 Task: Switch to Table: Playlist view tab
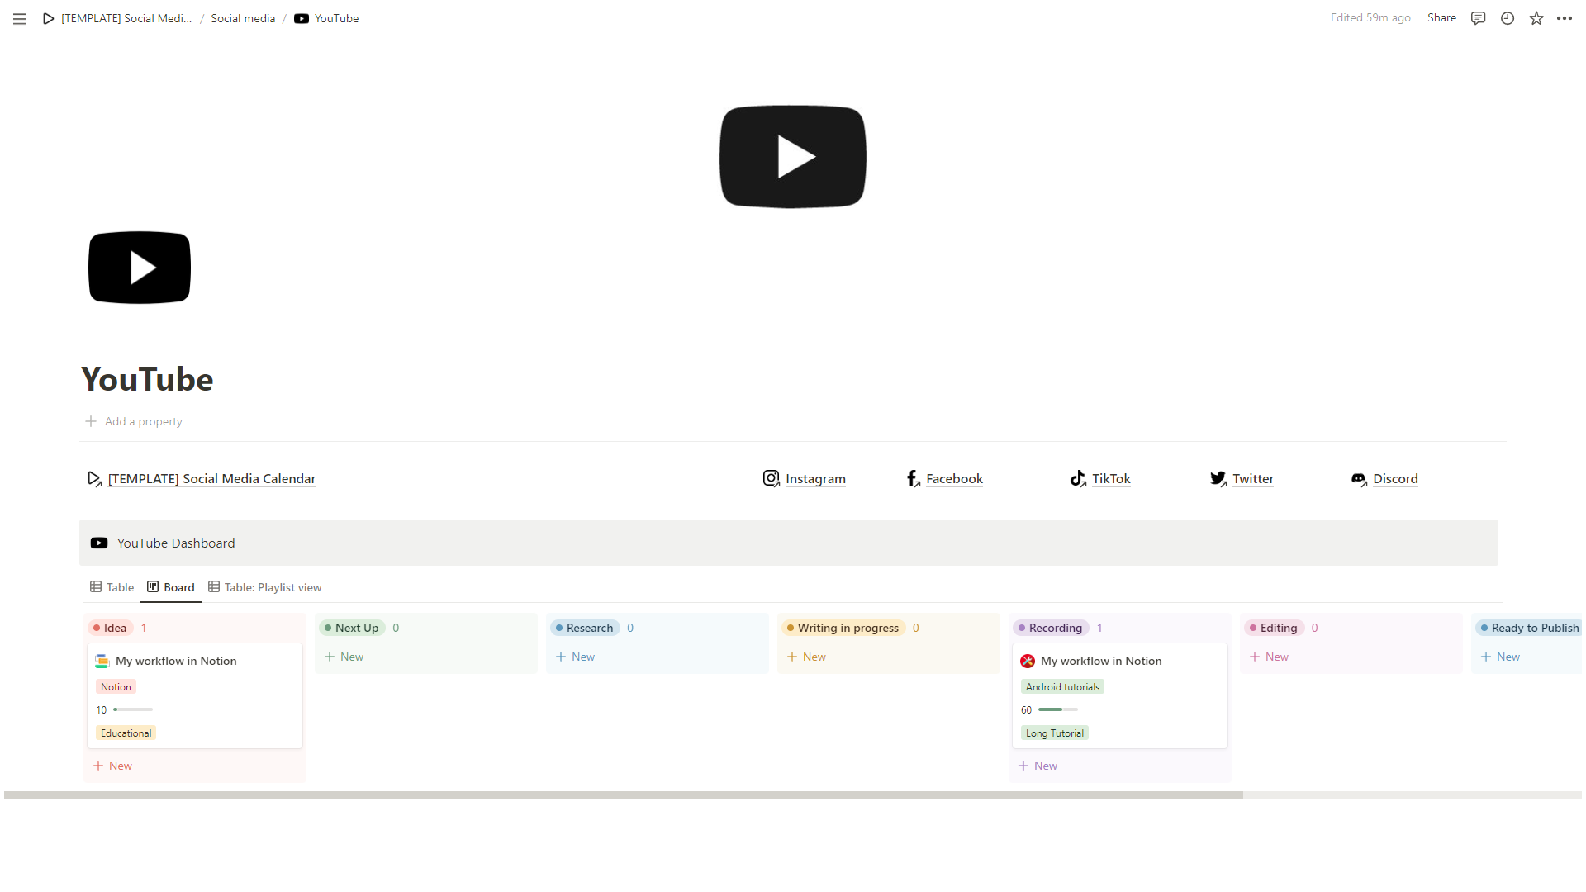(x=265, y=587)
